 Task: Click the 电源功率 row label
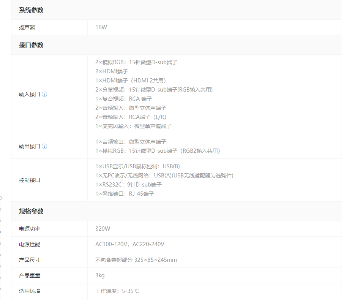click(29, 229)
